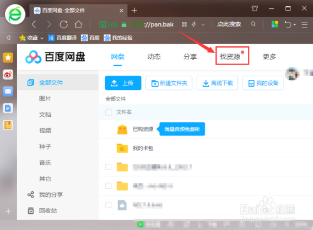The image size is (313, 230).
Task: Open the 我的经验 bookmark
Action: (x=118, y=37)
